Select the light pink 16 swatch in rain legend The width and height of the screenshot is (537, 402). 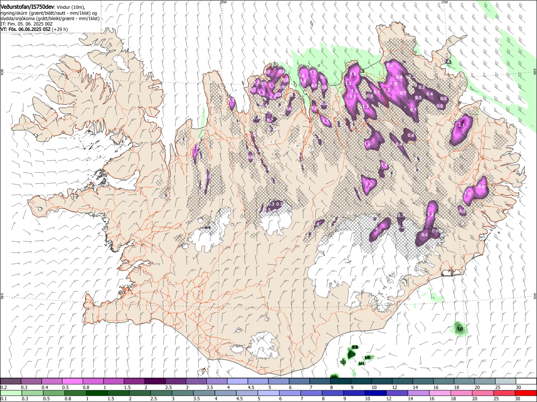click(x=440, y=393)
